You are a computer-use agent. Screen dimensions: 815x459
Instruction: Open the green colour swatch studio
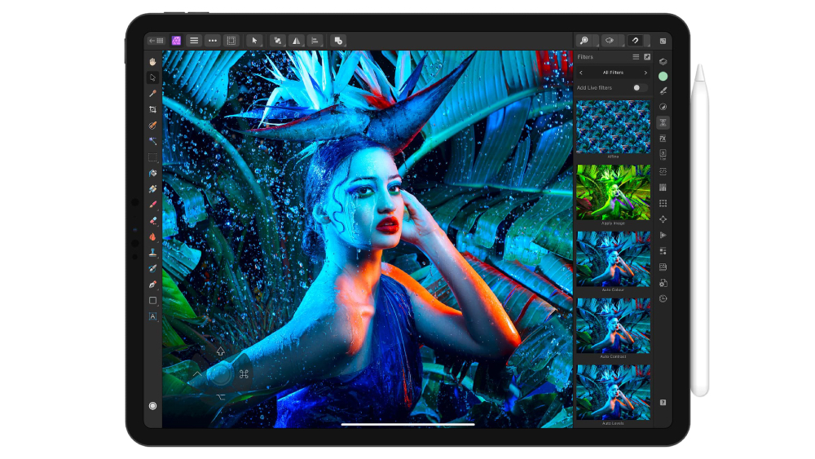[x=663, y=77]
